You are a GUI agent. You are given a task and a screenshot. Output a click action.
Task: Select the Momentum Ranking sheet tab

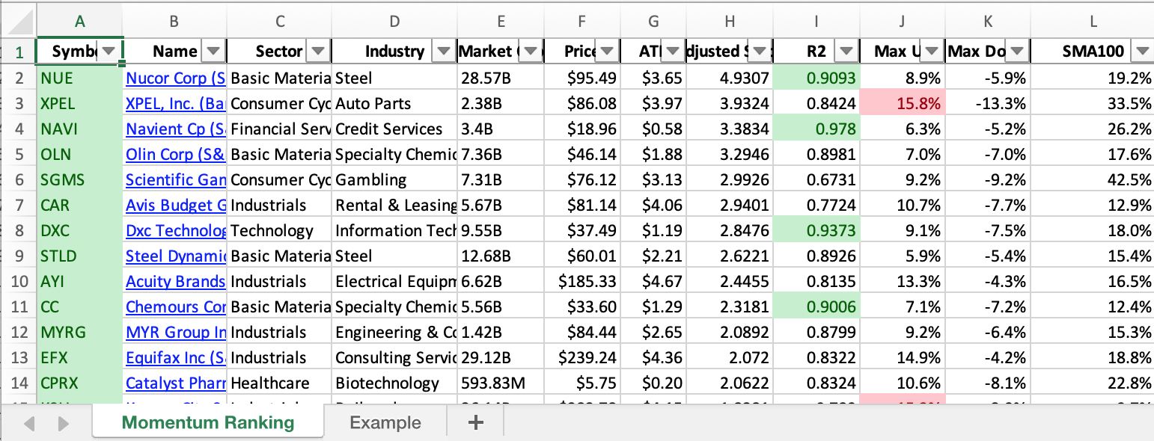pyautogui.click(x=208, y=422)
